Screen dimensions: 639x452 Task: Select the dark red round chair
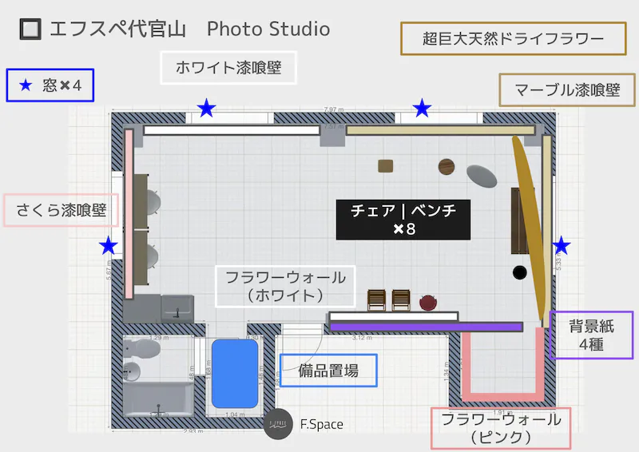click(428, 303)
